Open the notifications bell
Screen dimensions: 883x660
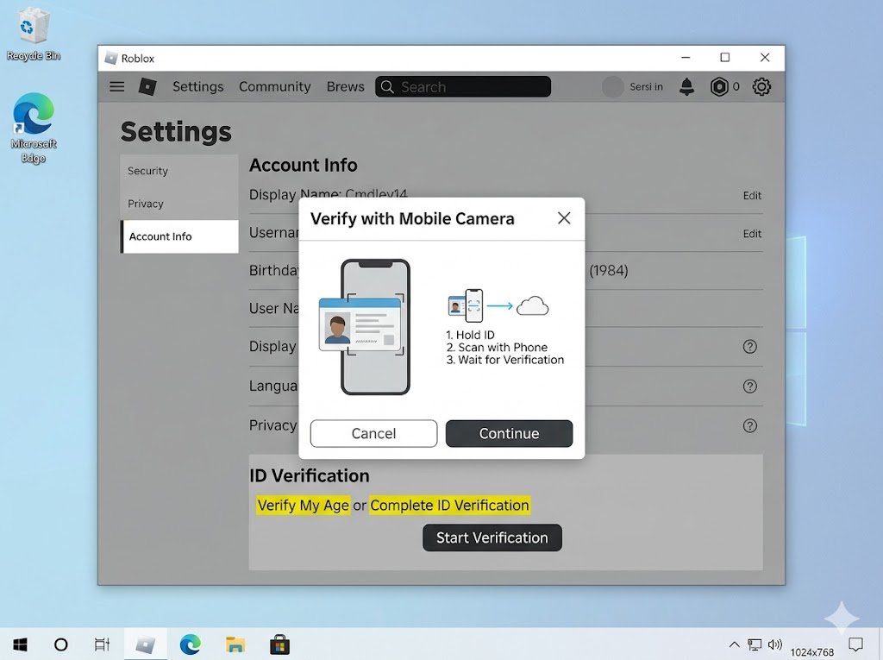coord(686,87)
